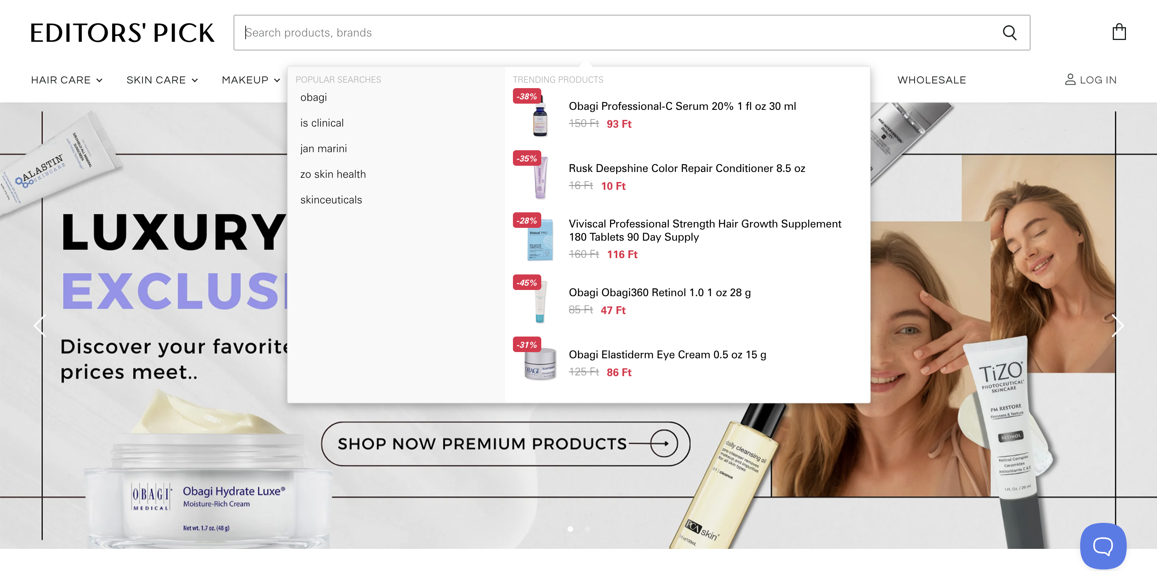Viewport: 1157px width, 571px height.
Task: Open the Wholesale page
Action: 932,80
